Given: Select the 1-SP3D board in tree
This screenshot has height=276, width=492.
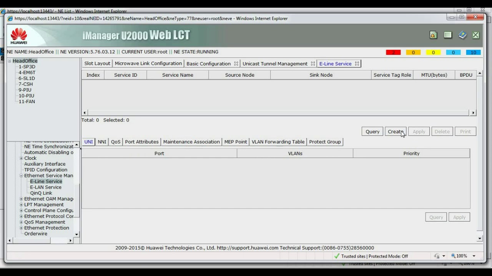Looking at the screenshot, I should tap(27, 67).
